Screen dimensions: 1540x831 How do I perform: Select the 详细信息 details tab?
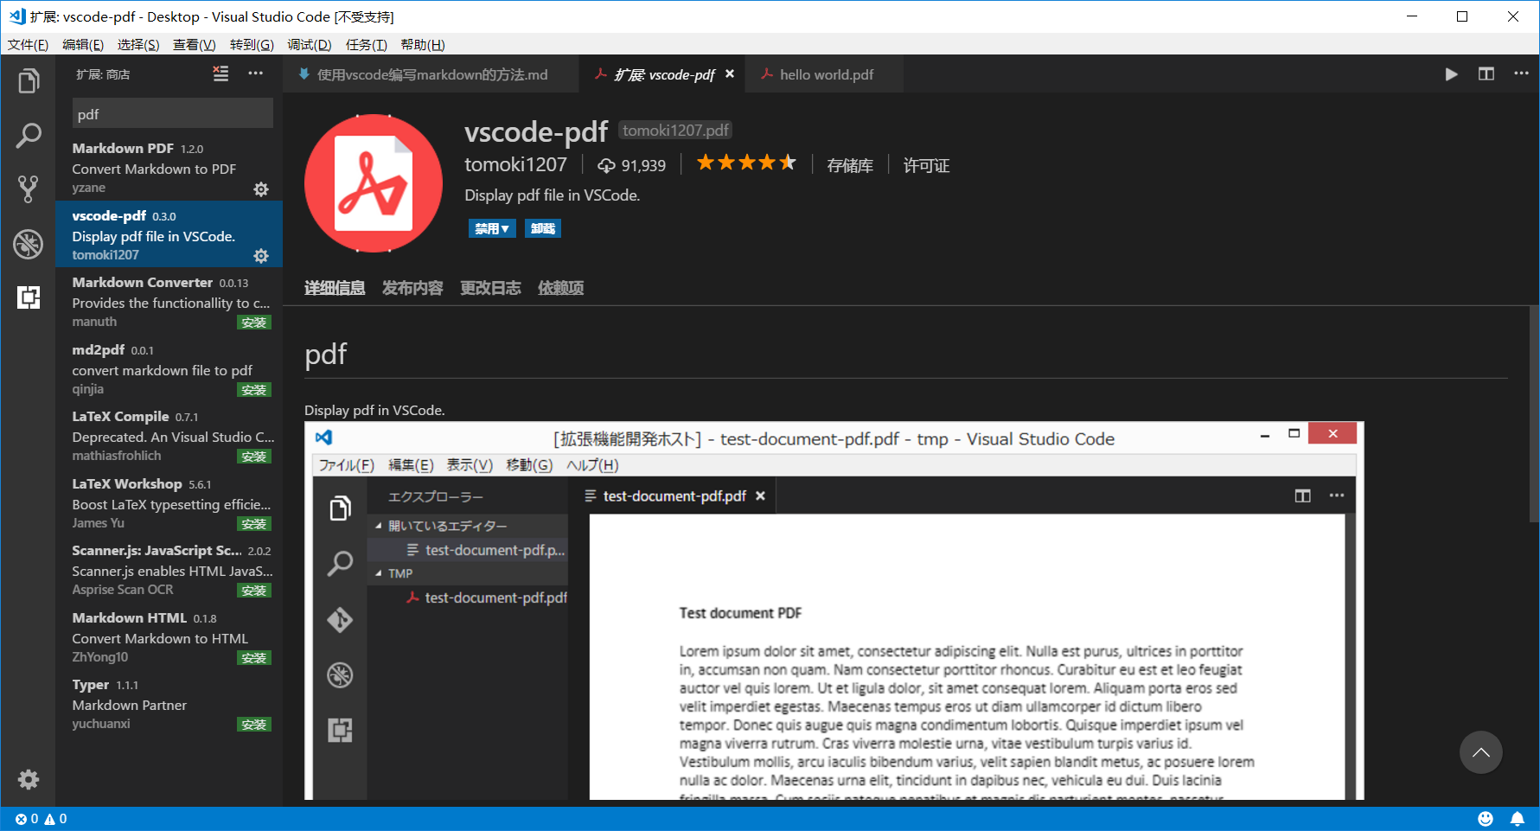(x=335, y=288)
